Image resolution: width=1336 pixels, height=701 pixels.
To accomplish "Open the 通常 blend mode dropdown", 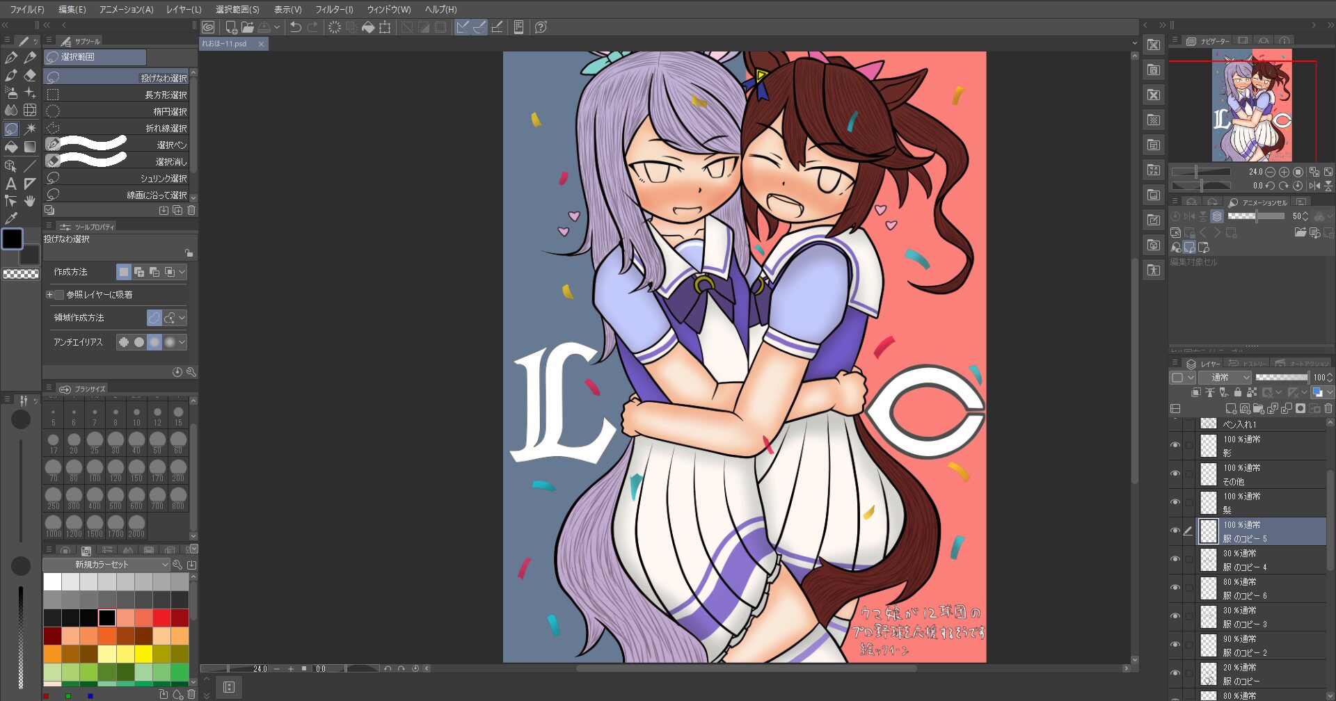I will pos(1225,378).
